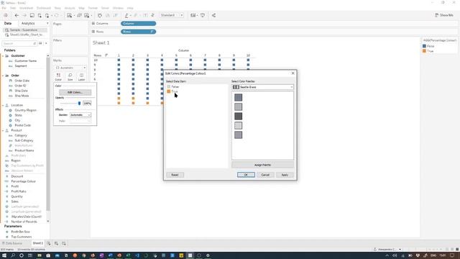Click the opacity percentage input field

[x=87, y=104]
